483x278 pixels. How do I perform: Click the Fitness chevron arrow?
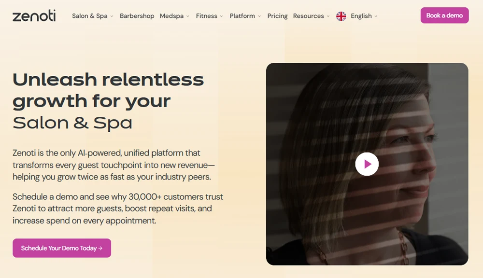coord(222,16)
